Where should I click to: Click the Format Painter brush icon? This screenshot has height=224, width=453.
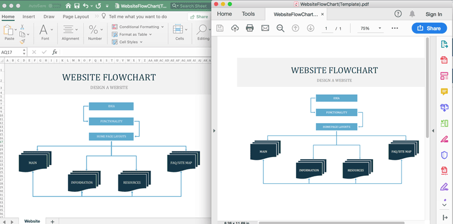22,42
